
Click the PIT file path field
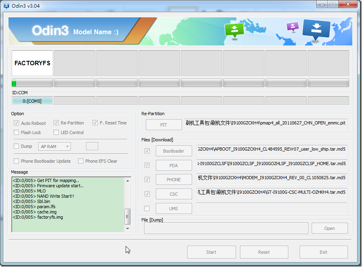266,124
